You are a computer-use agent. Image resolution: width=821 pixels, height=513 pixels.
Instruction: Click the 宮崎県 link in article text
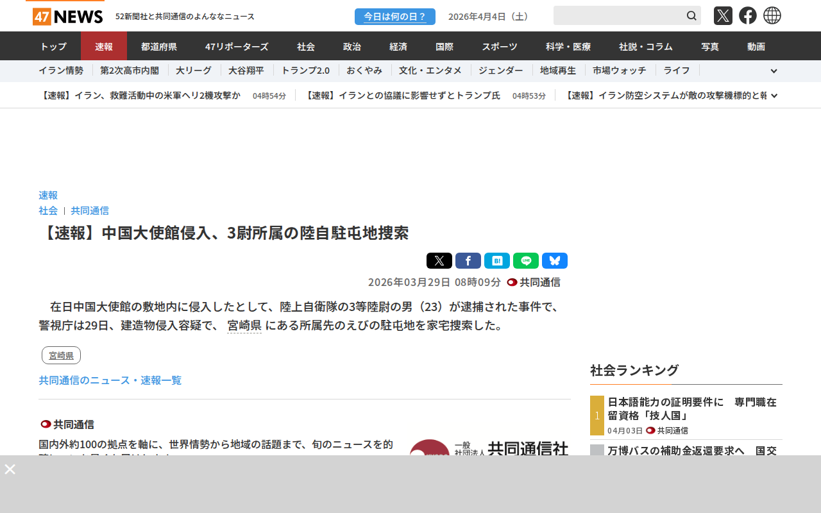pyautogui.click(x=244, y=325)
